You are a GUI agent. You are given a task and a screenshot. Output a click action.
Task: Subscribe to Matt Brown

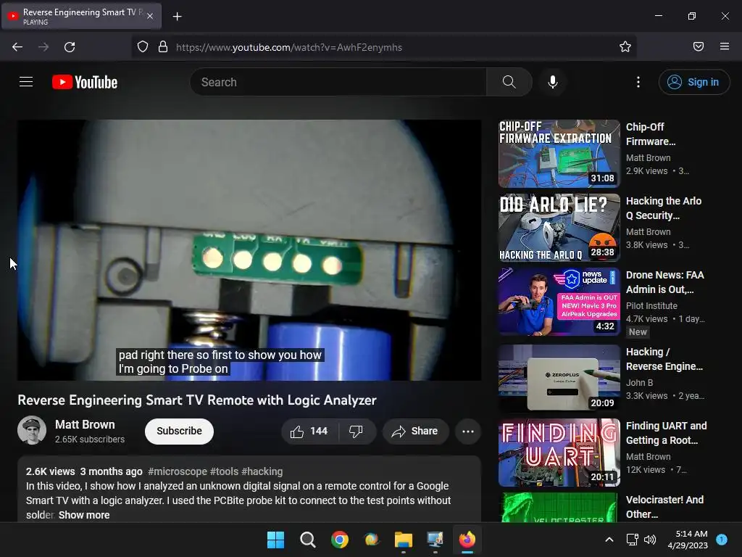tap(179, 431)
